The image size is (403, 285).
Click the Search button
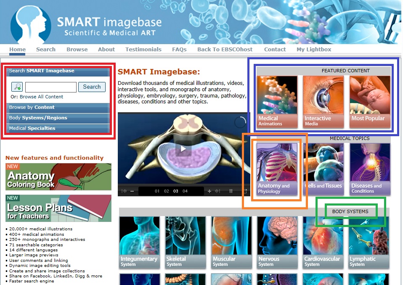(92, 87)
